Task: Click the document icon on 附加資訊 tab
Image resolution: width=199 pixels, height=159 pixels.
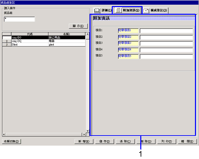Action: pyautogui.click(x=118, y=10)
